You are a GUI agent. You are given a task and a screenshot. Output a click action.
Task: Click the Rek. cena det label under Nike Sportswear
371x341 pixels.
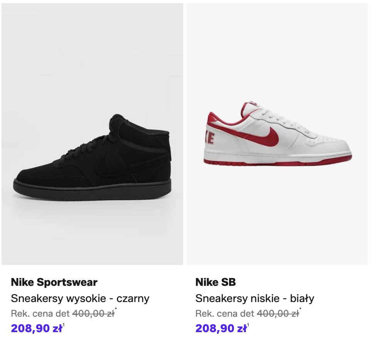tap(40, 314)
